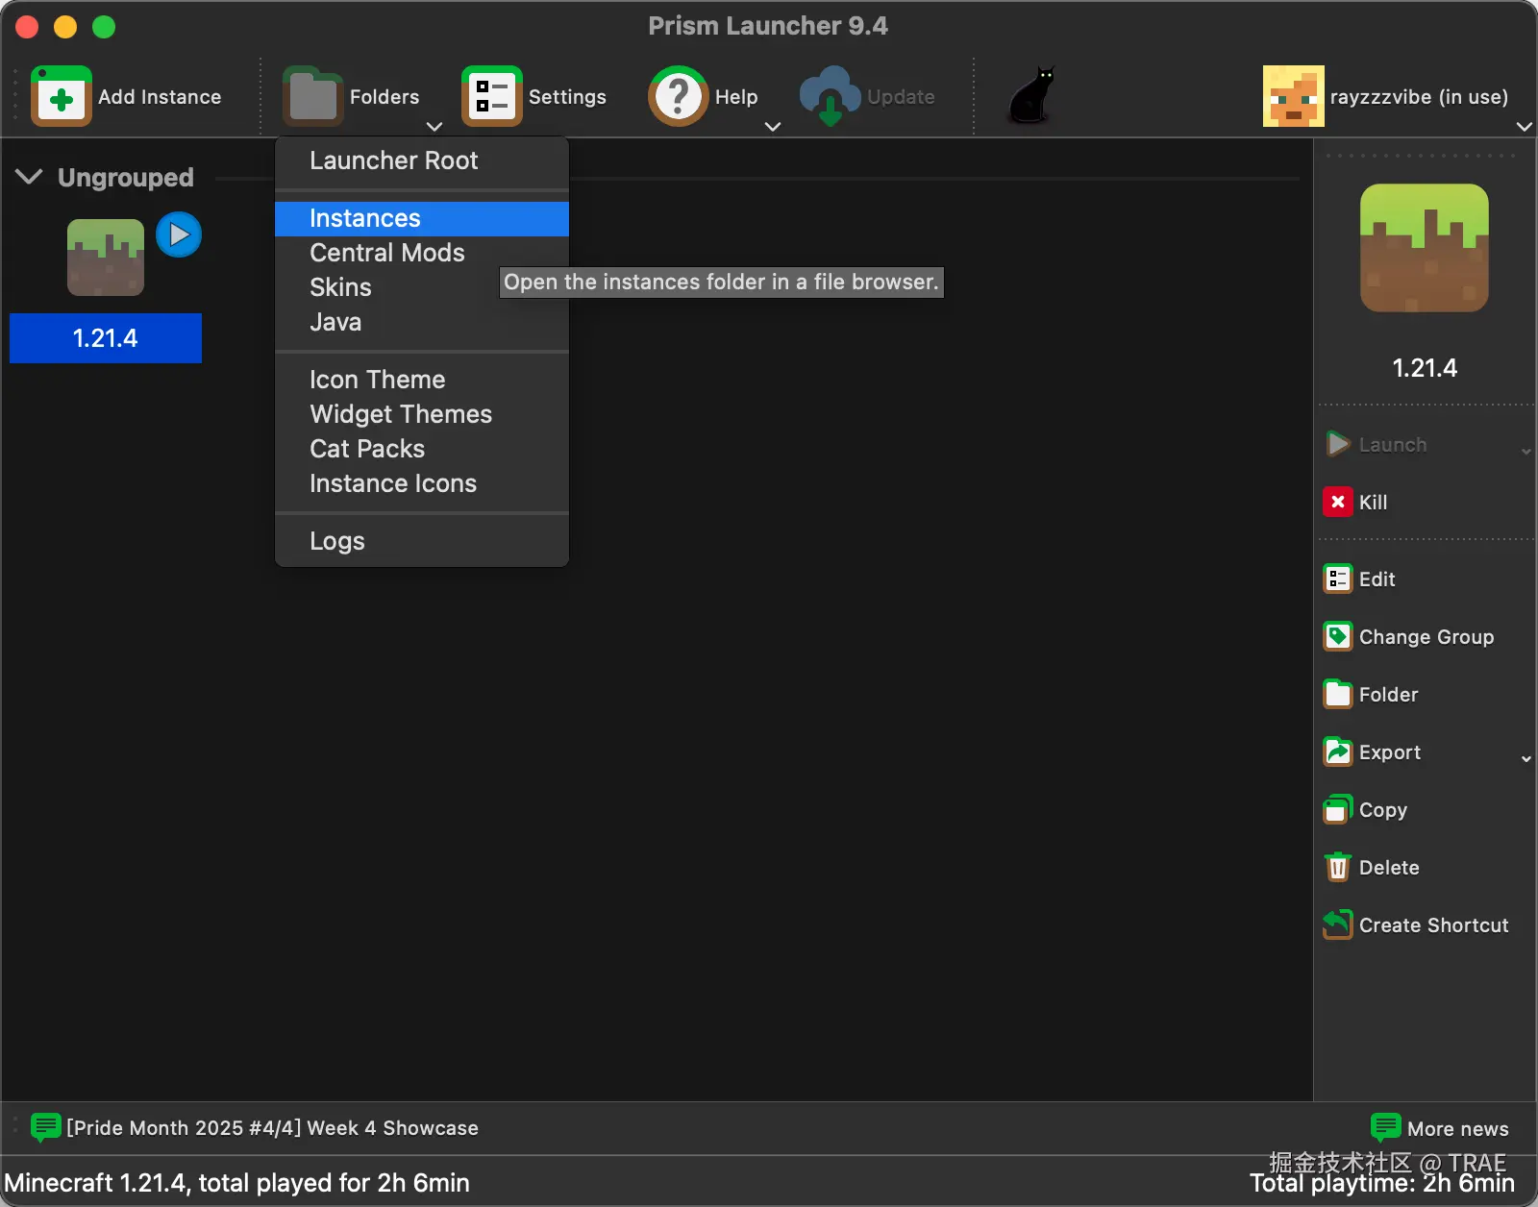Expand the Launch options arrow
The width and height of the screenshot is (1538, 1207).
pyautogui.click(x=1526, y=451)
